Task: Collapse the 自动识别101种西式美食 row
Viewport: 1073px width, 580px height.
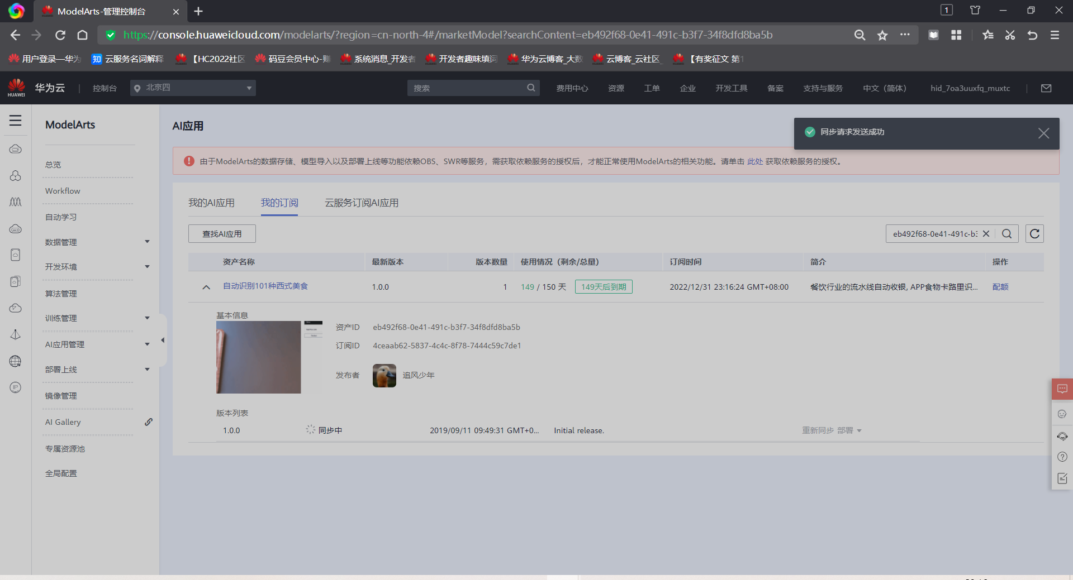Action: pyautogui.click(x=206, y=287)
